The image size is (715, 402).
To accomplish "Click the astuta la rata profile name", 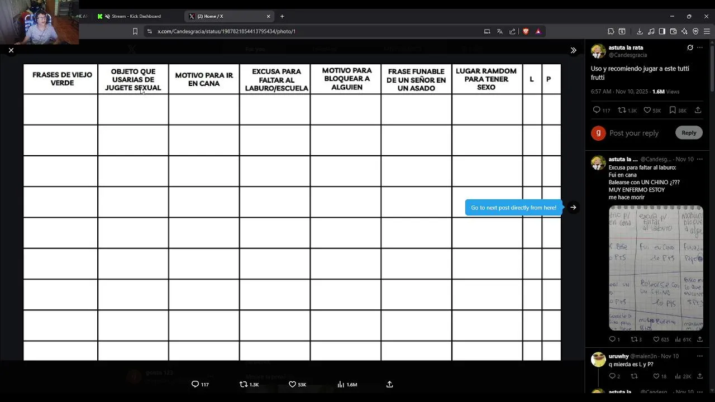I will pos(626,48).
